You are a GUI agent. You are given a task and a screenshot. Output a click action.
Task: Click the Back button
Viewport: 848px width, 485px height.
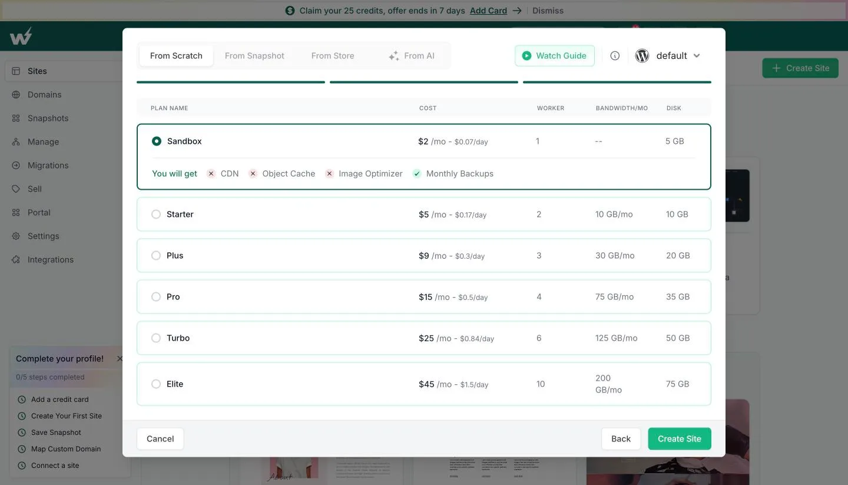(x=621, y=438)
